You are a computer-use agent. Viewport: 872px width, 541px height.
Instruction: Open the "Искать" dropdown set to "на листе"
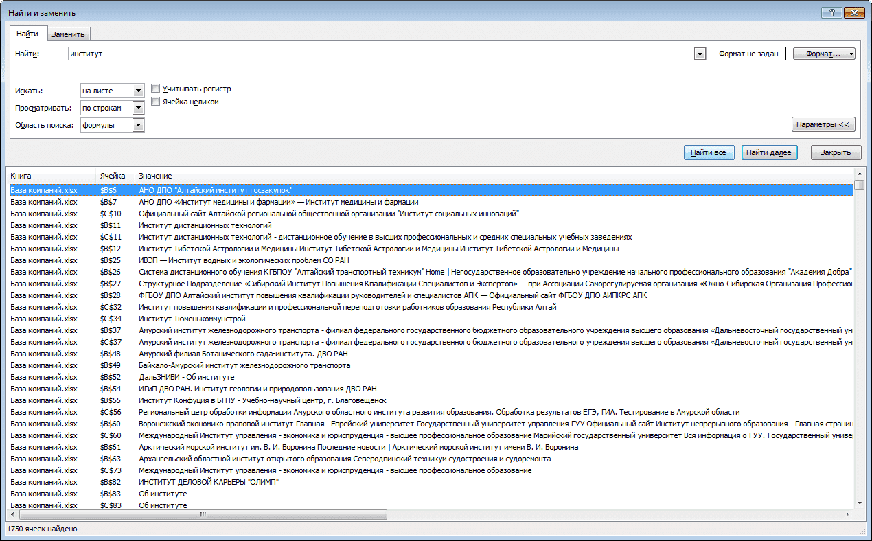112,91
